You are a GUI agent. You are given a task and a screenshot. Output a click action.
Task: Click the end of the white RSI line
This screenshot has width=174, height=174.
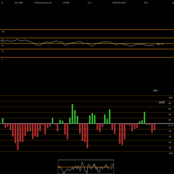point(154,45)
